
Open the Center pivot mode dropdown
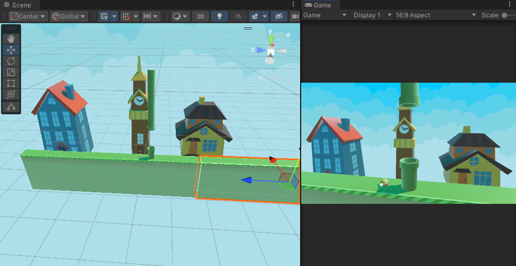tap(28, 16)
